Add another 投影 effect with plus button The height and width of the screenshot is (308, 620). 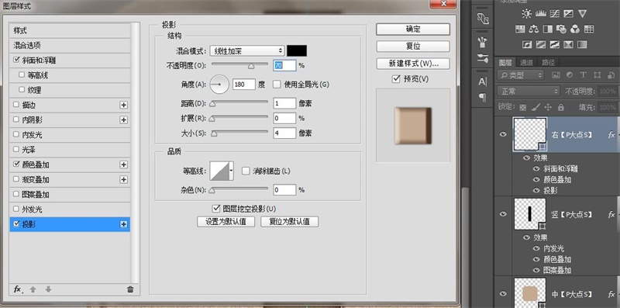point(124,224)
